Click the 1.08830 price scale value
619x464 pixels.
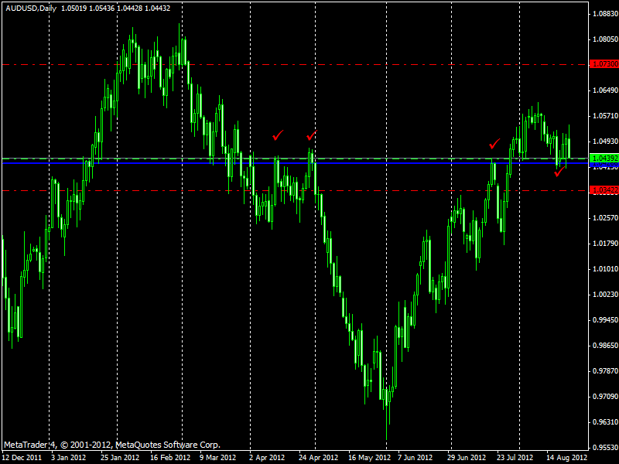pyautogui.click(x=603, y=14)
